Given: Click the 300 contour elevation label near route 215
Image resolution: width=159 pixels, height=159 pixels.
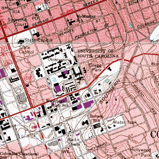Looking at the screenshot, I should pyautogui.click(x=43, y=86).
